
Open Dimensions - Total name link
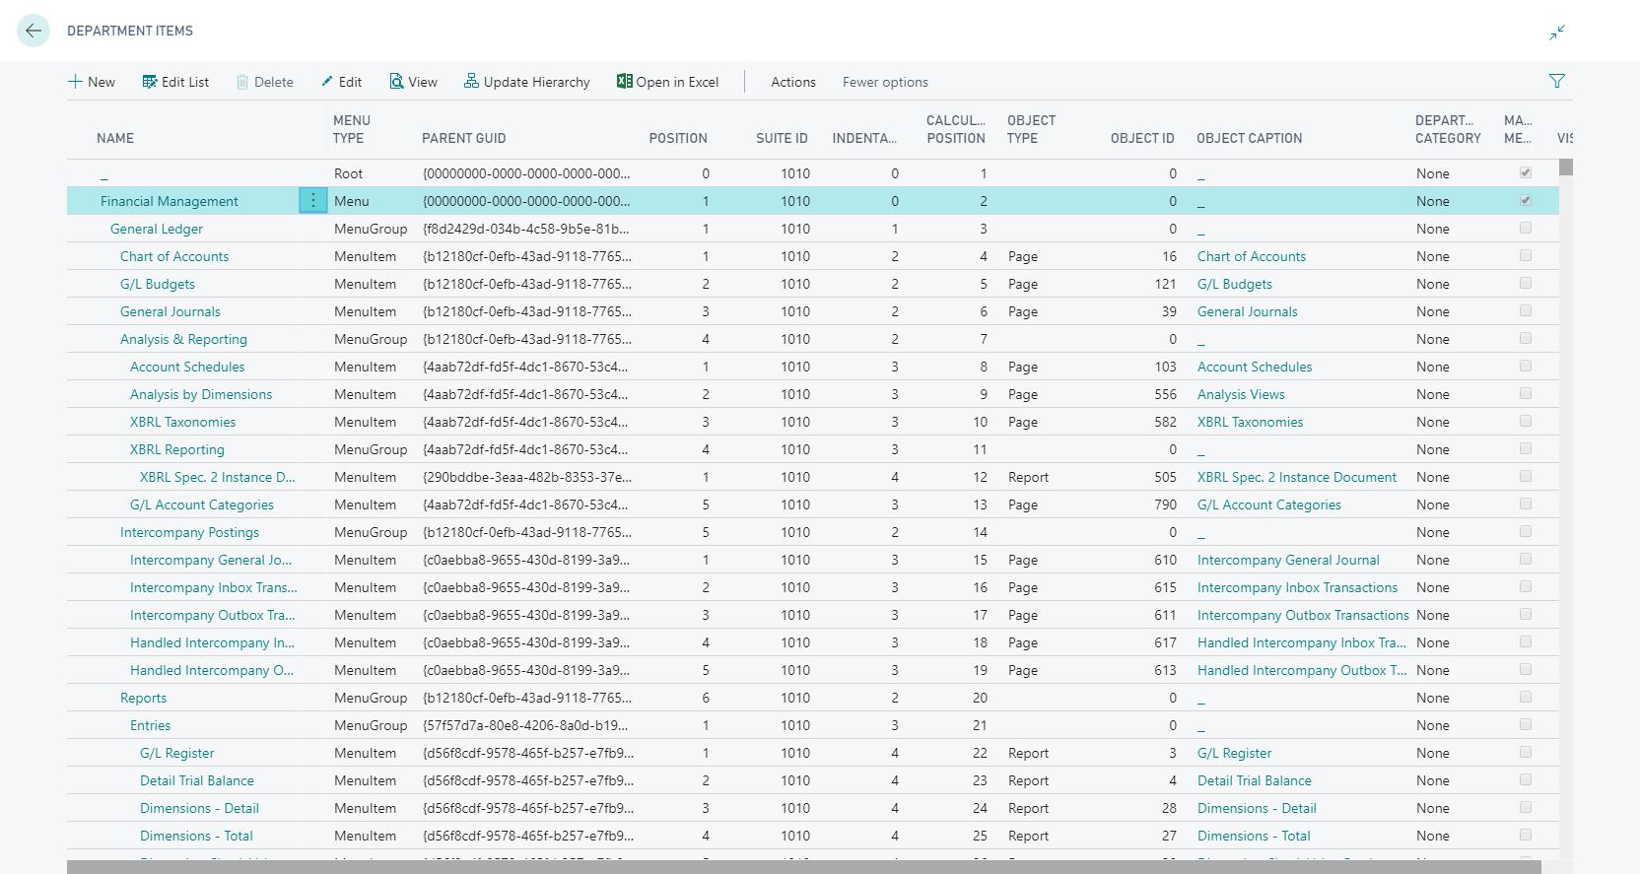196,836
